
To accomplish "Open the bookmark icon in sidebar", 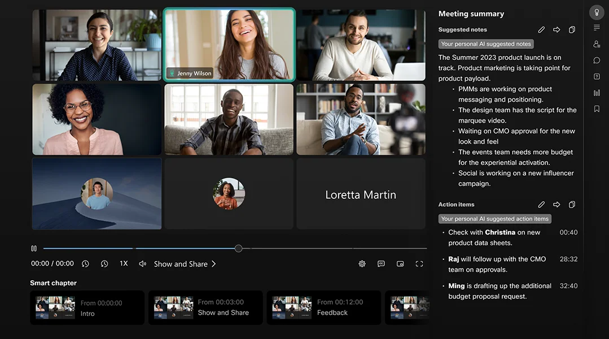I will pyautogui.click(x=597, y=109).
